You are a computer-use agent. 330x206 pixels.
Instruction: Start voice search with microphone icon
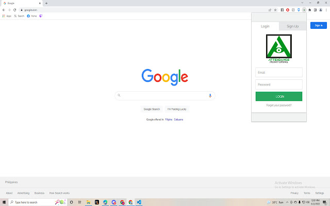point(210,96)
